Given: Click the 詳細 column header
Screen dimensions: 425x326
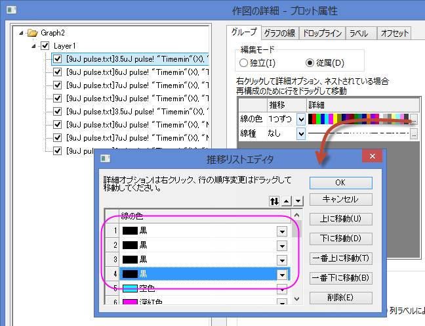Looking at the screenshot, I should (x=363, y=105).
